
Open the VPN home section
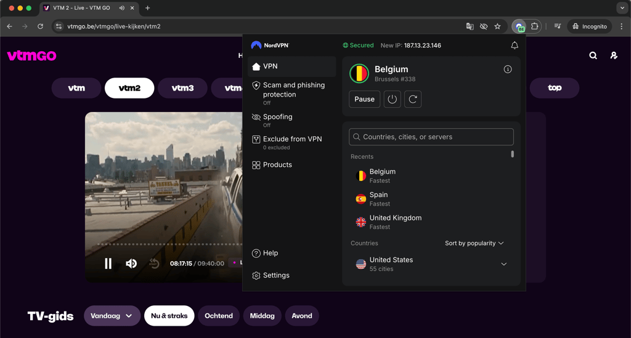[x=291, y=66]
